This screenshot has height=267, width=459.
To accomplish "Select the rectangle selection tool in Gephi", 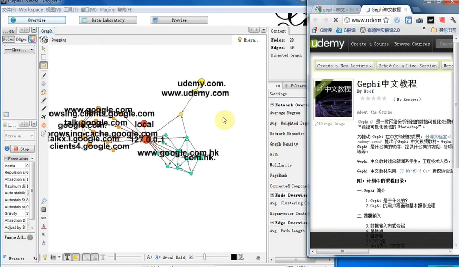I will click(44, 57).
